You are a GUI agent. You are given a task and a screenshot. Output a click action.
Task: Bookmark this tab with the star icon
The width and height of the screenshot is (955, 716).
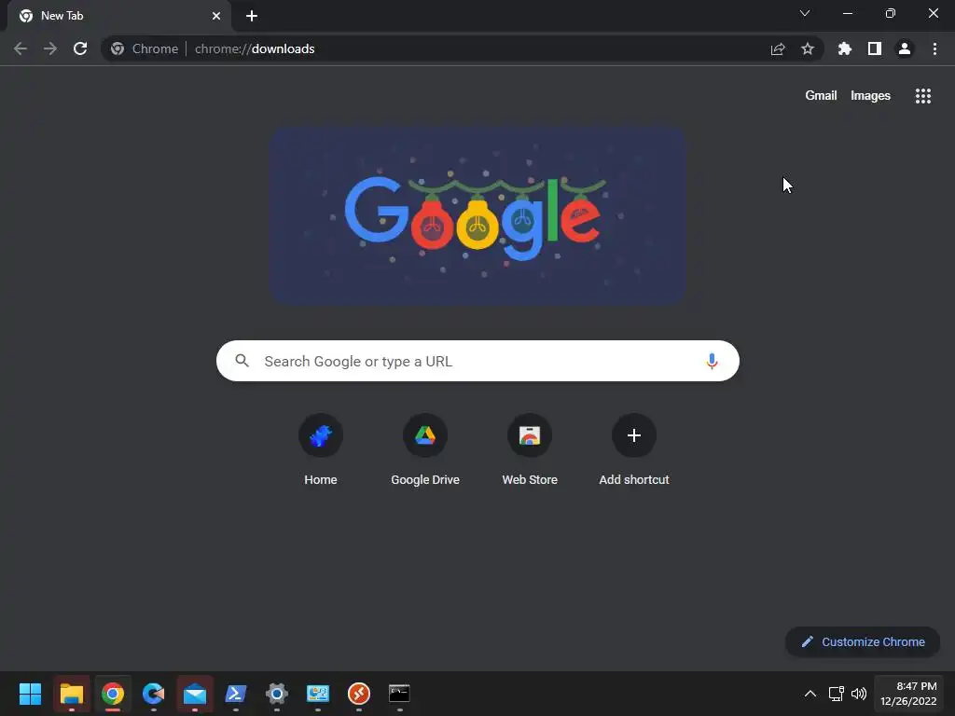pos(808,48)
